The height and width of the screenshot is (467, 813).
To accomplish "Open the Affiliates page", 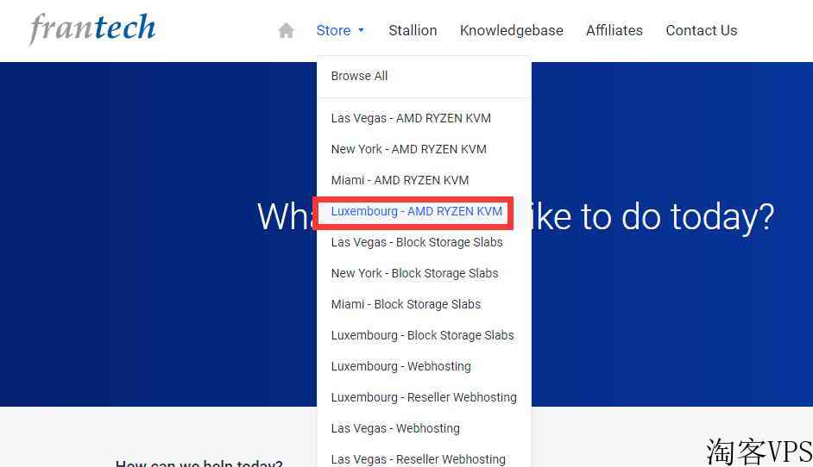I will (614, 31).
